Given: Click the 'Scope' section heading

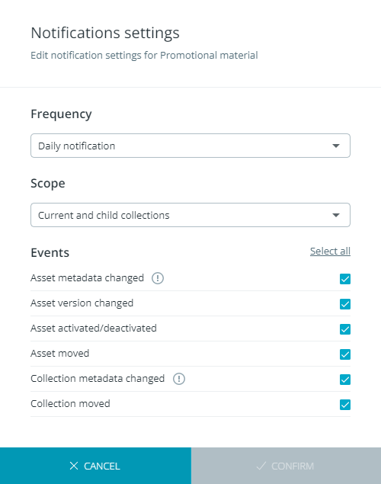Looking at the screenshot, I should 48,184.
